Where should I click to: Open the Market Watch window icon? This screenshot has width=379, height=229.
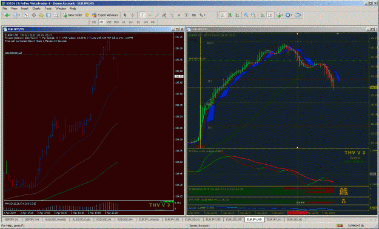(26, 15)
